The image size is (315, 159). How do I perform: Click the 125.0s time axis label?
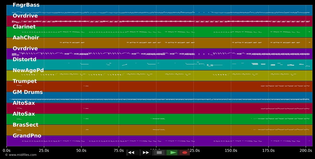[194, 150]
